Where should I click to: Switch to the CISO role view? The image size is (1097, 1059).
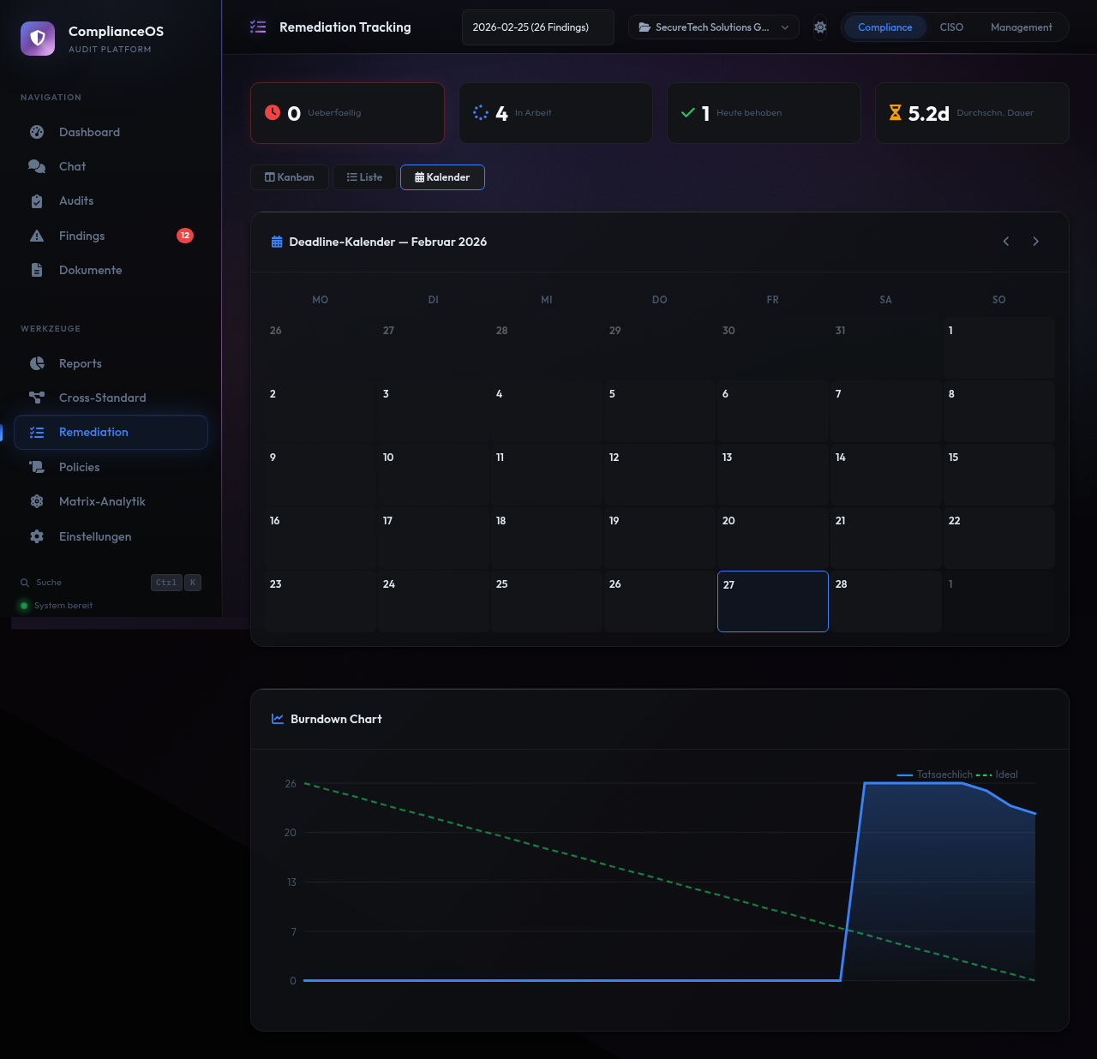pyautogui.click(x=950, y=27)
